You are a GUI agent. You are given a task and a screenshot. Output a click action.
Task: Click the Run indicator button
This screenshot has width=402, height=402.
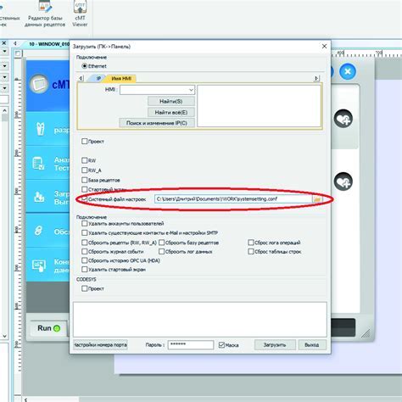pos(49,328)
